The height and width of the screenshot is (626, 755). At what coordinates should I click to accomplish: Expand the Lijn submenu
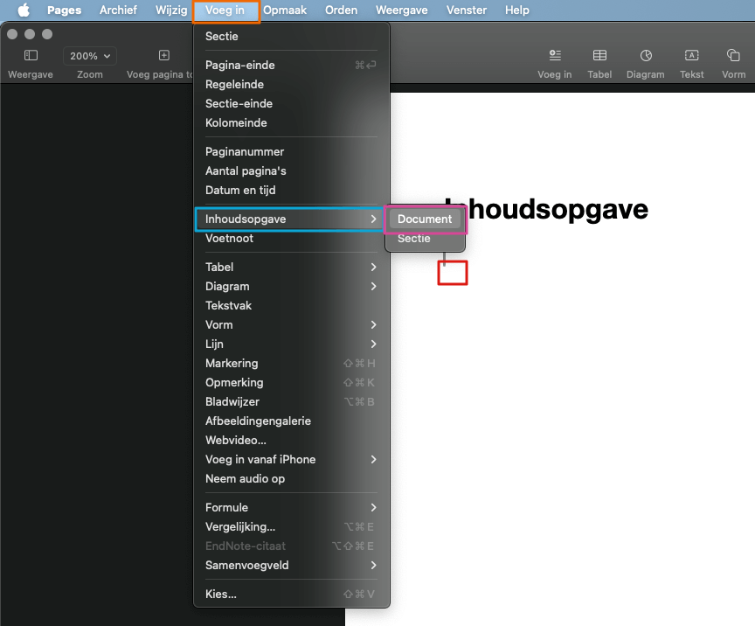click(291, 344)
